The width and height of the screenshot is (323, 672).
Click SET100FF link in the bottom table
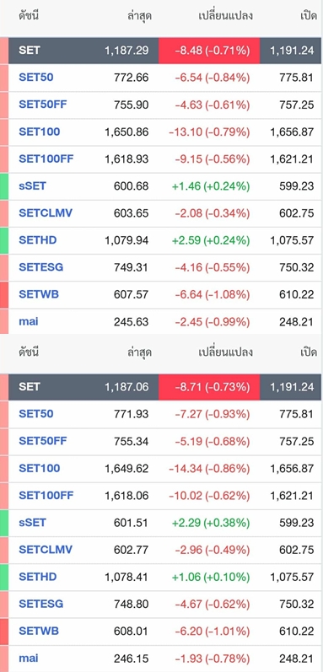46,496
